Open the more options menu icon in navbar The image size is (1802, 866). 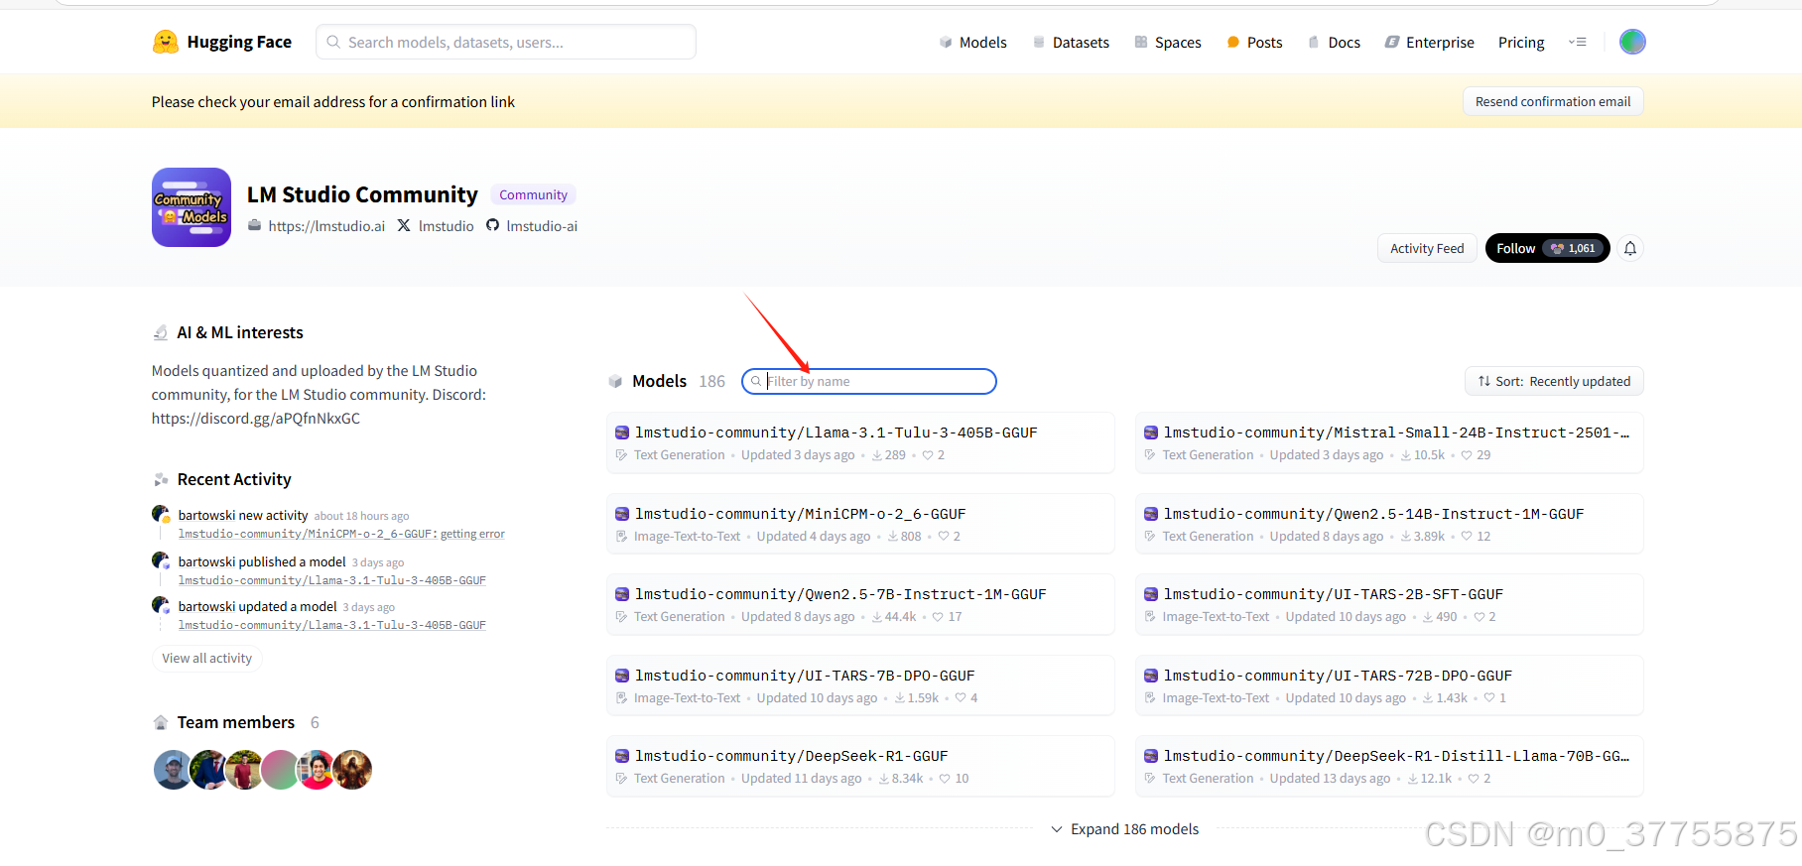(1578, 42)
